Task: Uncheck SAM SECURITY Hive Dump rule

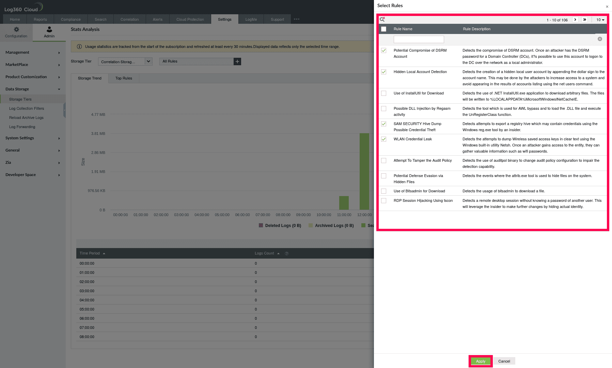Action: click(384, 124)
